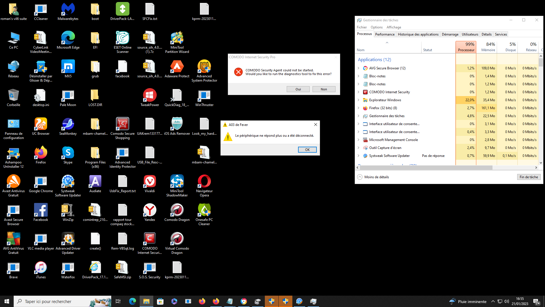This screenshot has height=307, width=545.
Task: Open the Utilisateurs tab
Action: 470,34
